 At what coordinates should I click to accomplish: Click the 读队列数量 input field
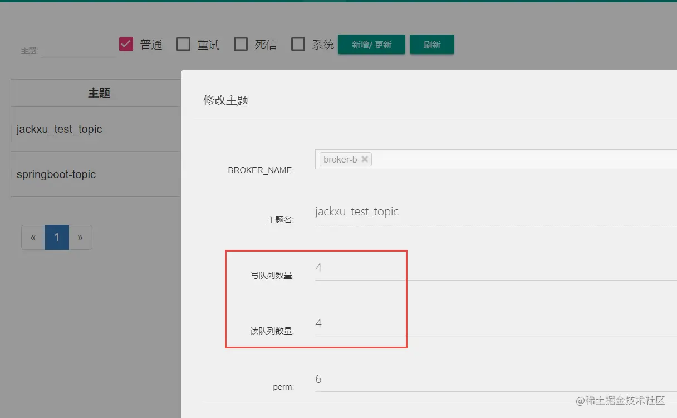click(496, 323)
